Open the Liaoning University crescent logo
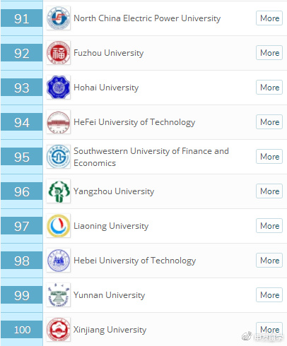Viewport: 287px width, 346px height. (59, 226)
